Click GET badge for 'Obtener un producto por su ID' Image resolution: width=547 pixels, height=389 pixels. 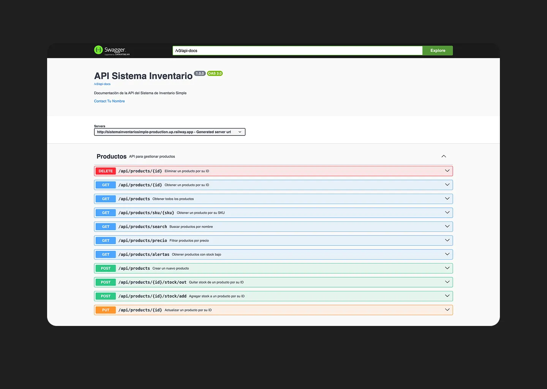(106, 185)
